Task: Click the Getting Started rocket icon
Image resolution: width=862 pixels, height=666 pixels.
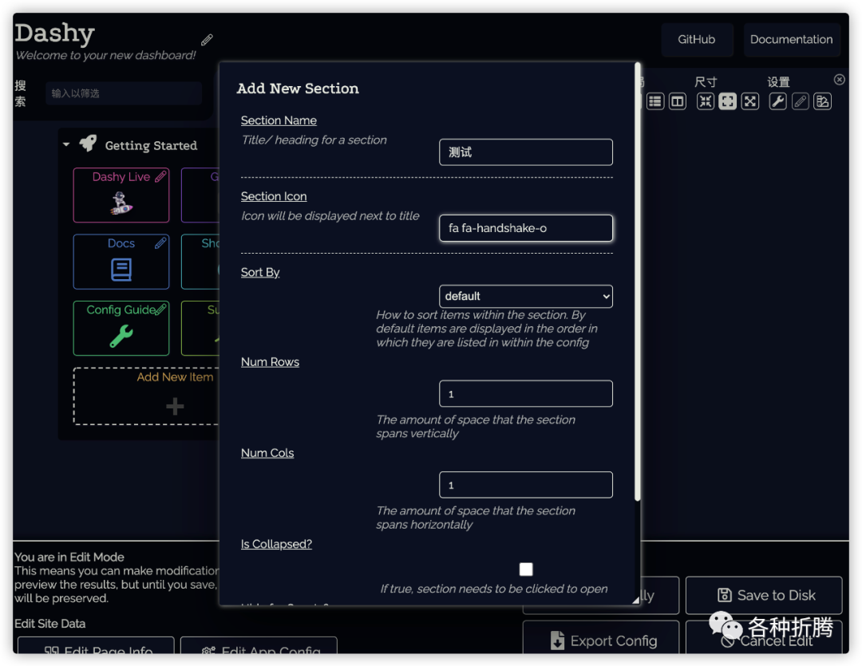Action: click(x=88, y=144)
